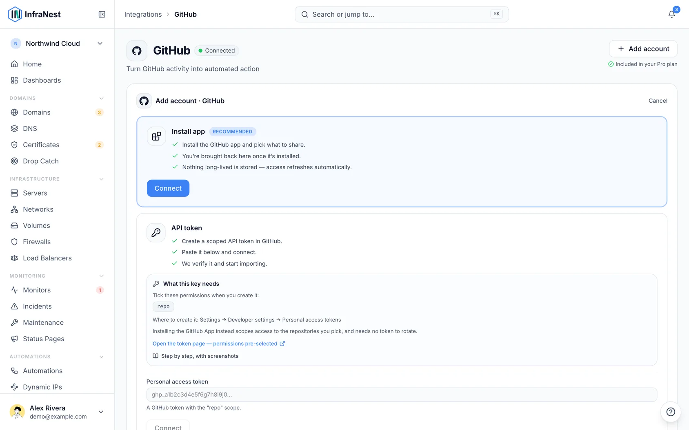The height and width of the screenshot is (430, 689).
Task: Click the Monitors alert badge 1
Action: 100,290
